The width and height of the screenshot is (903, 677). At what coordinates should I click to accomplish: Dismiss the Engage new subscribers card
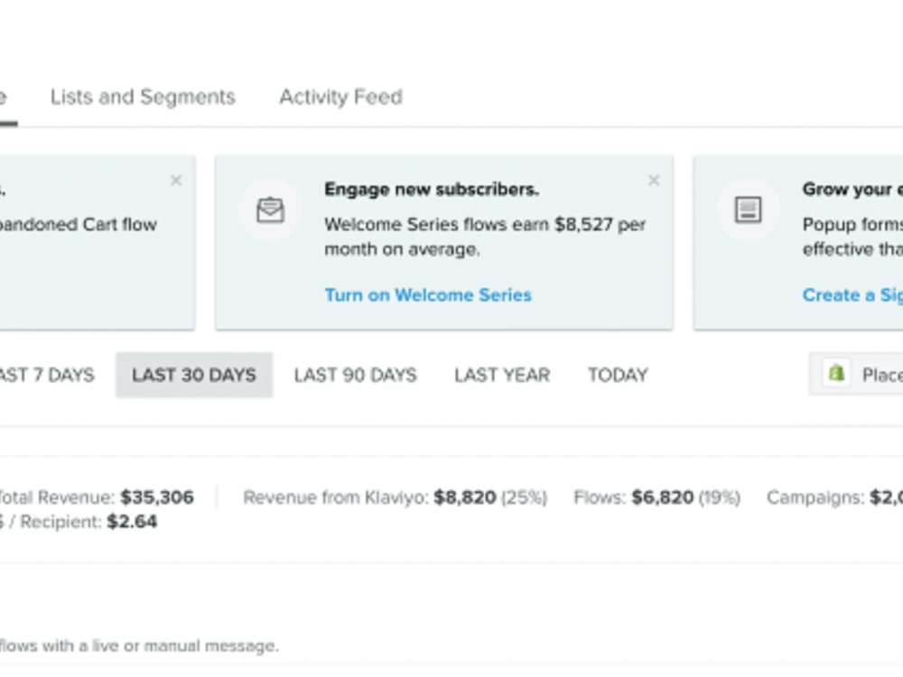(654, 181)
